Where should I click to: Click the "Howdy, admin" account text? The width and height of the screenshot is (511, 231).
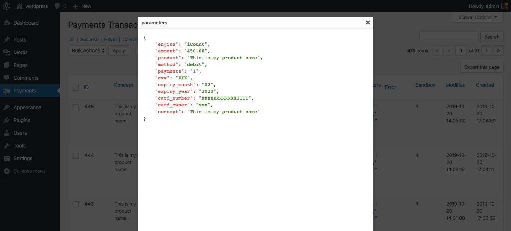484,6
